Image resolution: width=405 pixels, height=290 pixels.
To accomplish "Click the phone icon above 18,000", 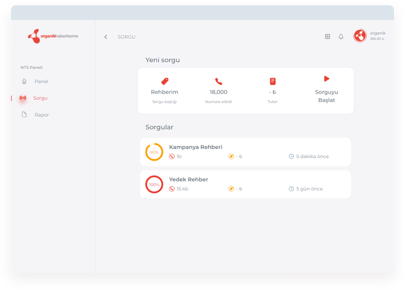I will click(219, 81).
